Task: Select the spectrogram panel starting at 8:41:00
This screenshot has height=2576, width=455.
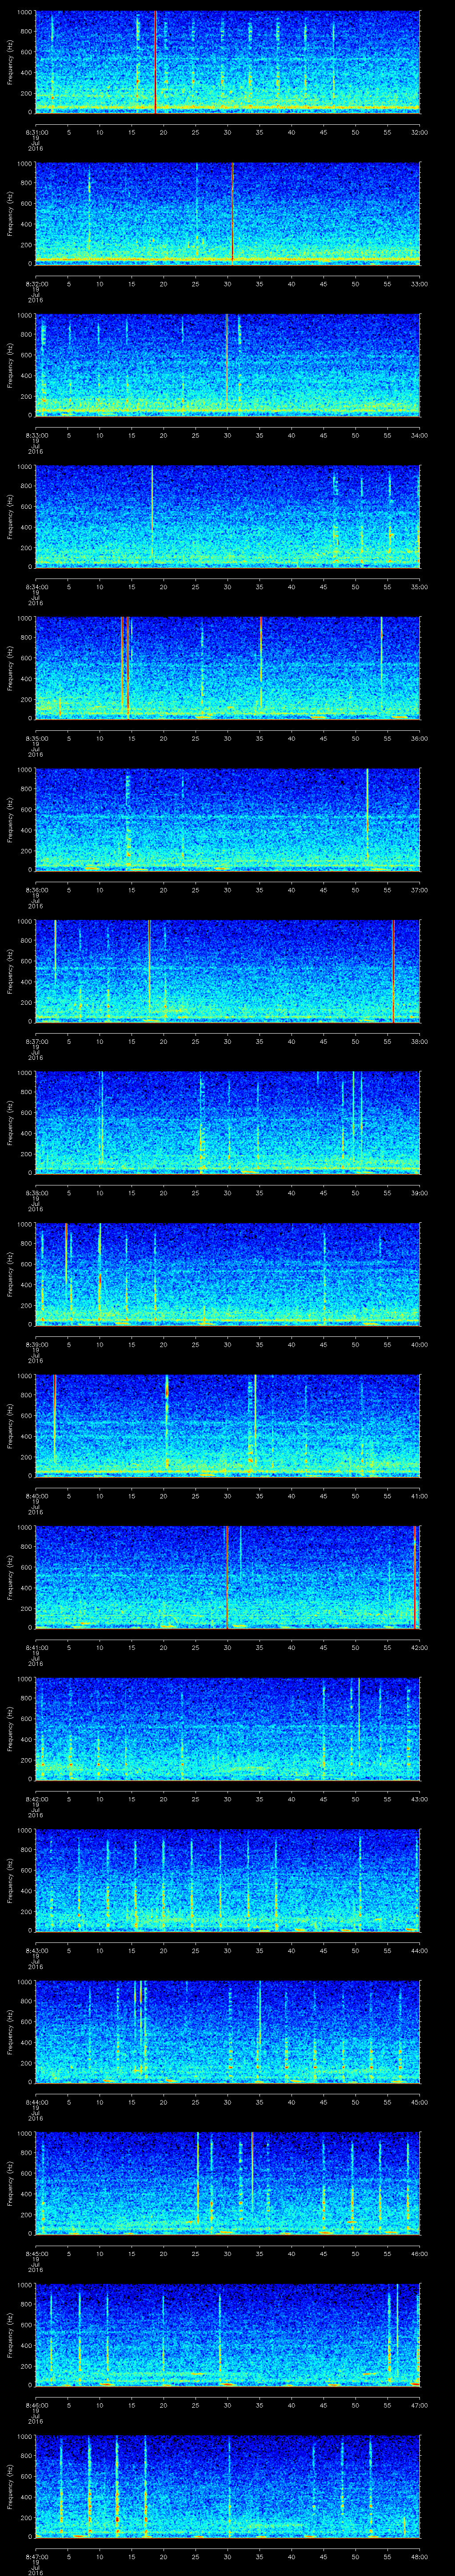Action: tap(227, 1577)
